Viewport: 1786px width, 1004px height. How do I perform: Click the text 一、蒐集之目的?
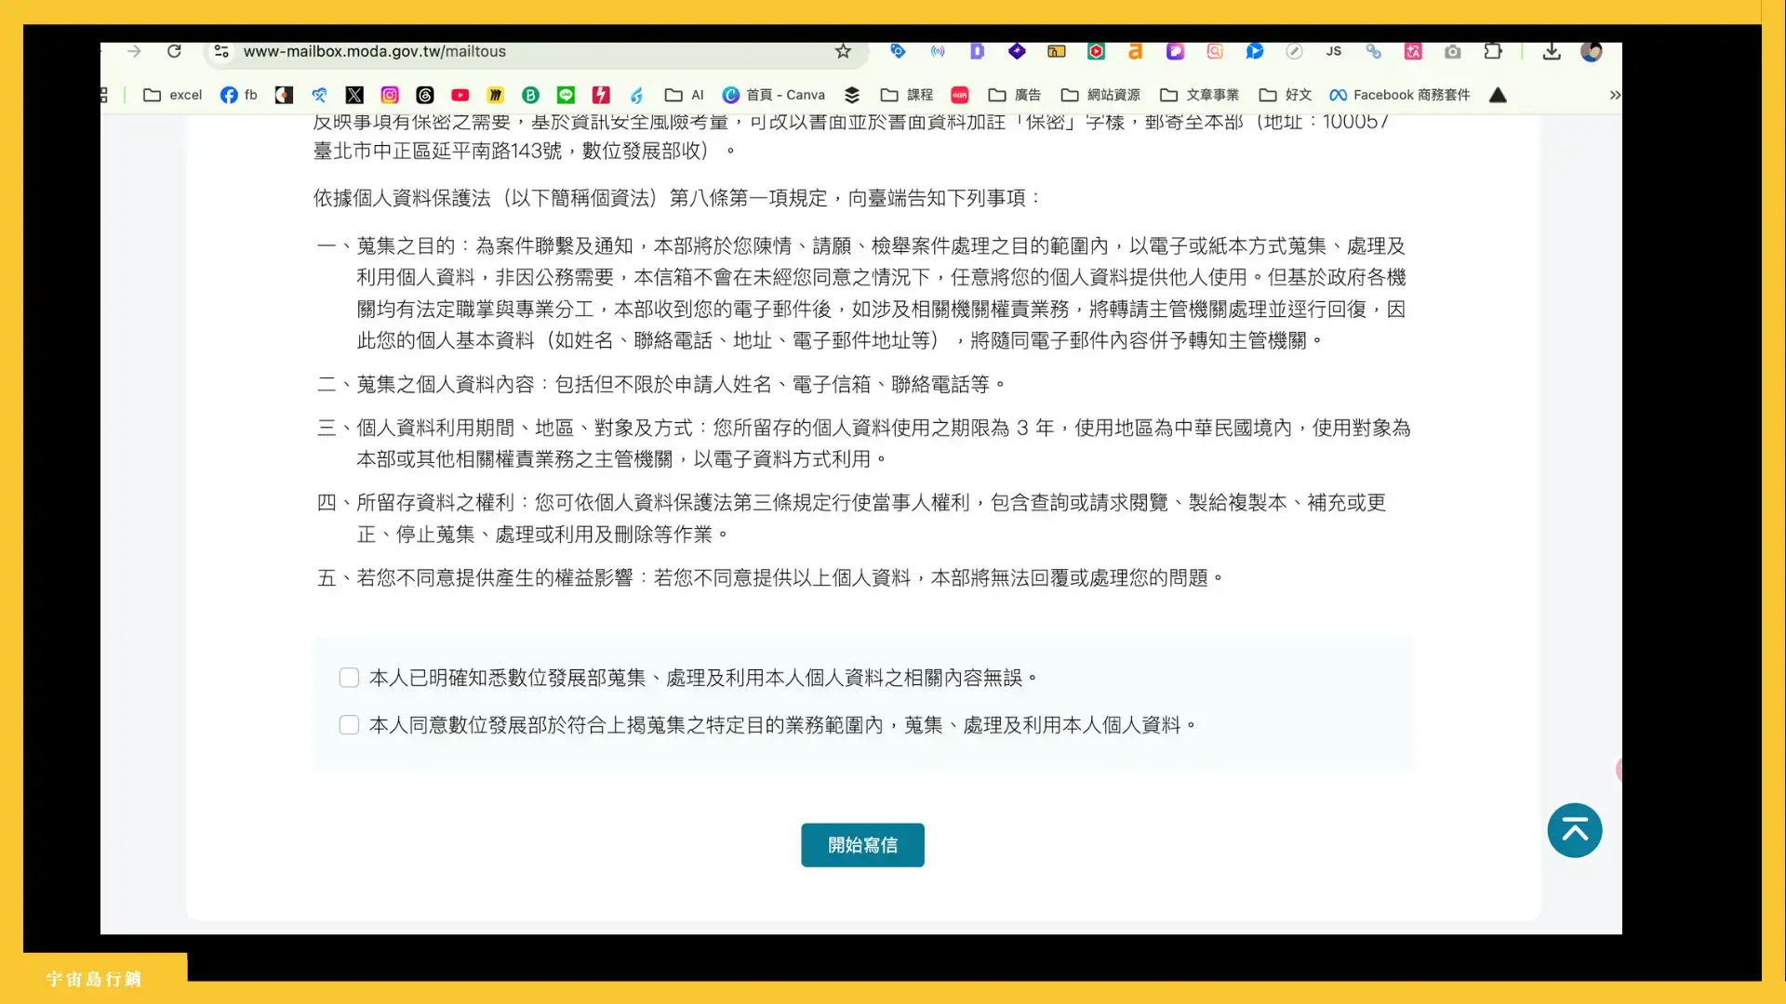click(x=386, y=246)
